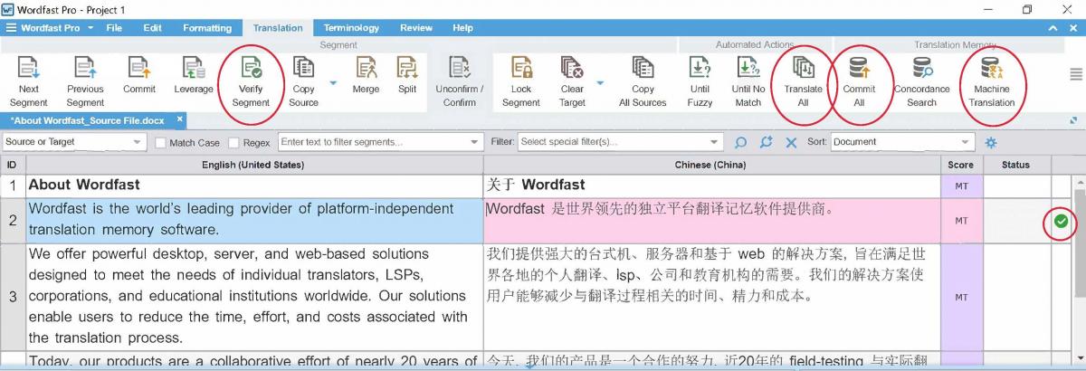Split the segment
Screen dimensions: 1086x371
click(x=407, y=75)
